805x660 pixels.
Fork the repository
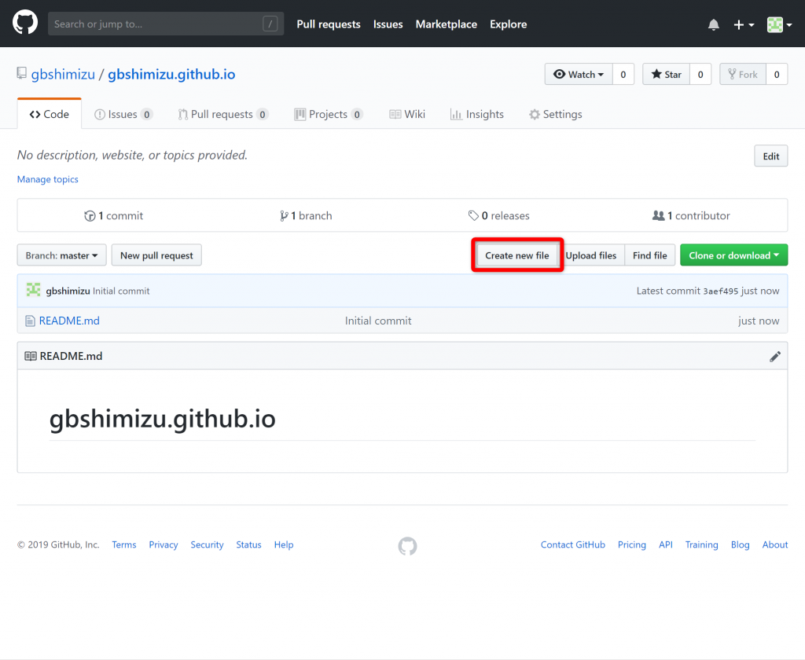click(x=742, y=74)
